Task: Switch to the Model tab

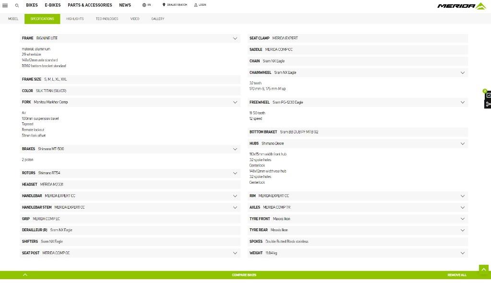Action: tap(13, 19)
